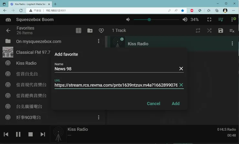Screen dimensions: 239x144
Task: Toggle fullscreen now-playing view
Action: (x=209, y=19)
